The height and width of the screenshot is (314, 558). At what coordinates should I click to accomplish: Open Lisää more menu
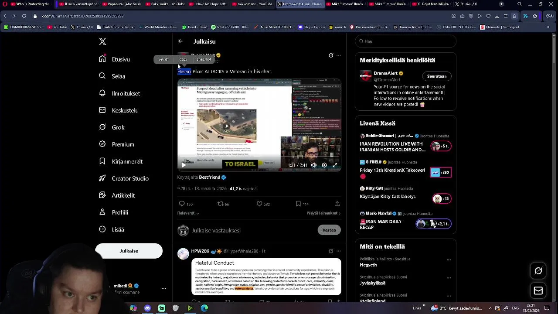click(x=112, y=229)
